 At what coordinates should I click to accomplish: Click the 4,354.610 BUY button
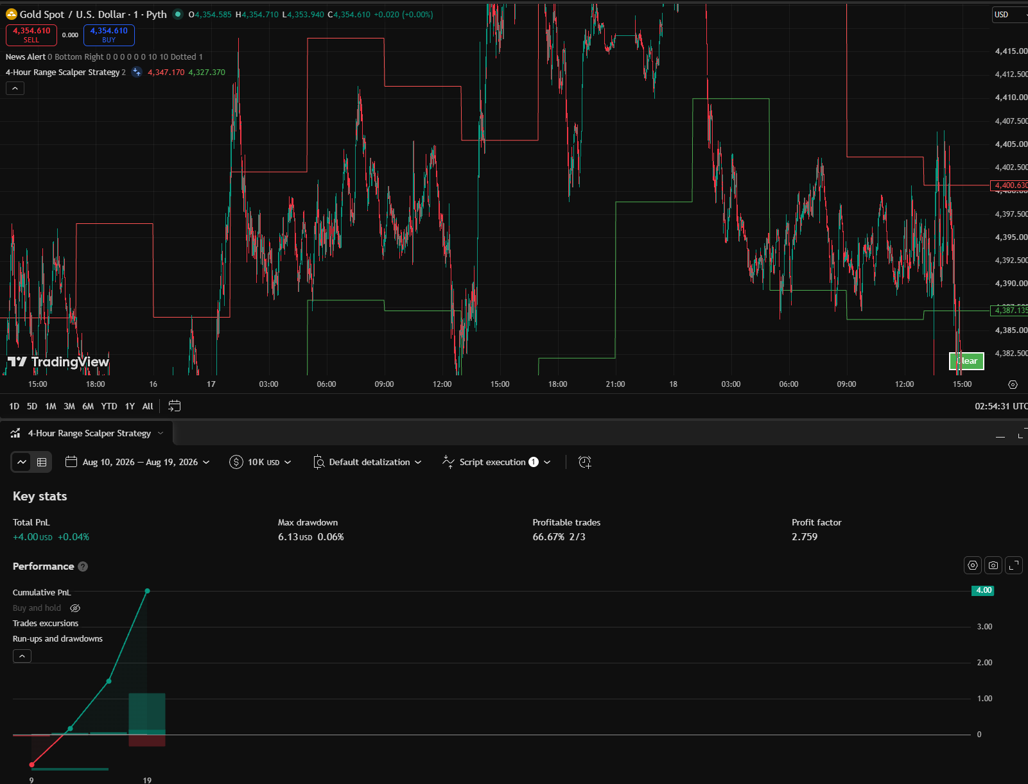click(x=109, y=35)
